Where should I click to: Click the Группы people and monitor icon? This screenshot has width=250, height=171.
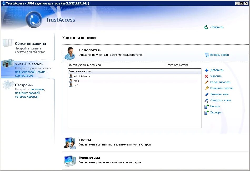click(x=70, y=143)
